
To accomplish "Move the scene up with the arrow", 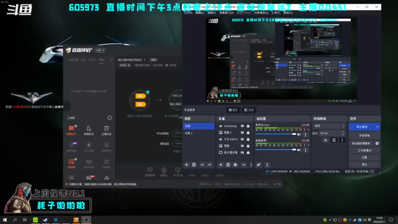I will coord(202,165).
